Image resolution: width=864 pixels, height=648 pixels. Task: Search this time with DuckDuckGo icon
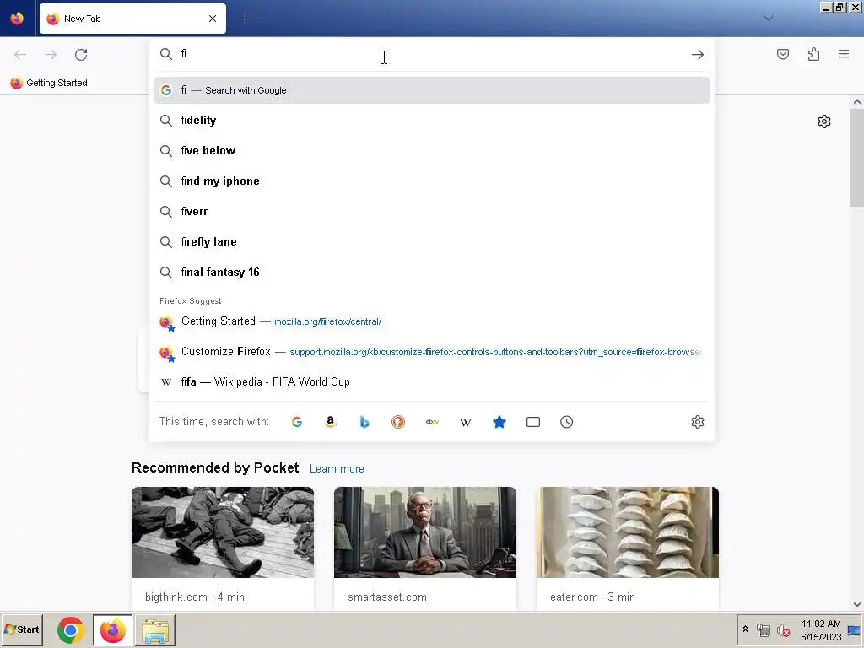tap(398, 422)
